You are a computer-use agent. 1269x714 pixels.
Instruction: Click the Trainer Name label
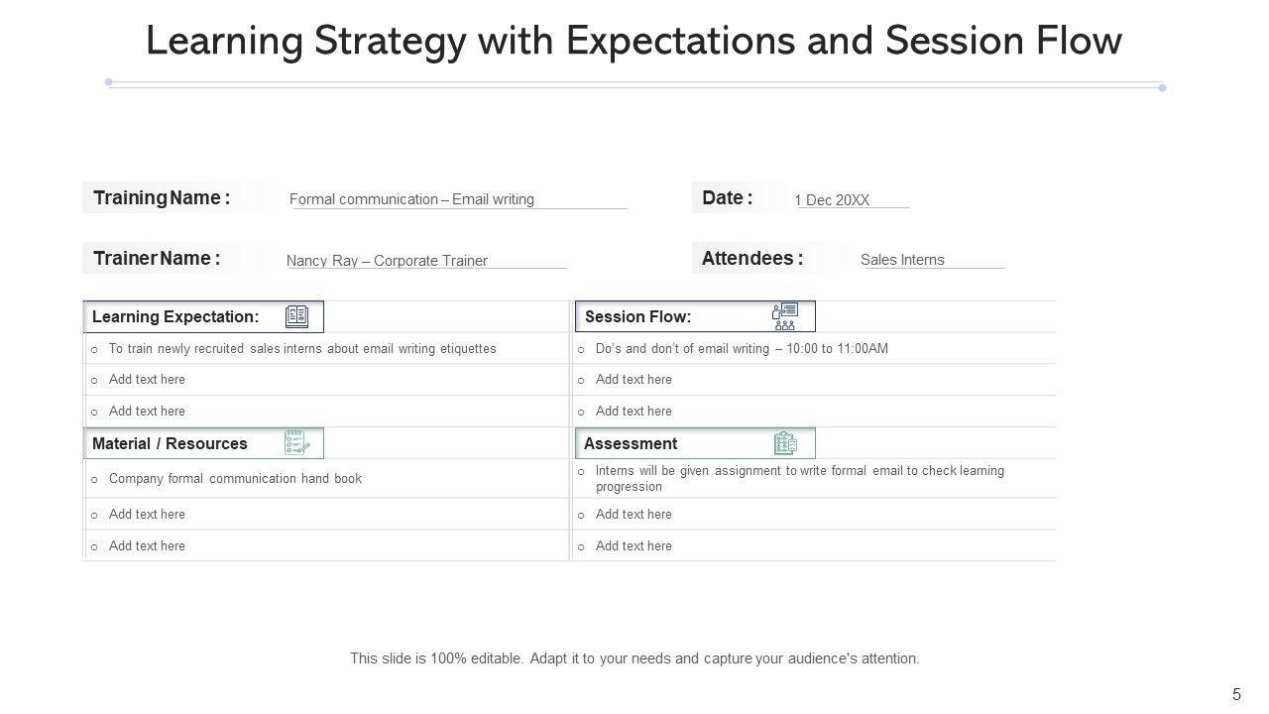tap(157, 259)
